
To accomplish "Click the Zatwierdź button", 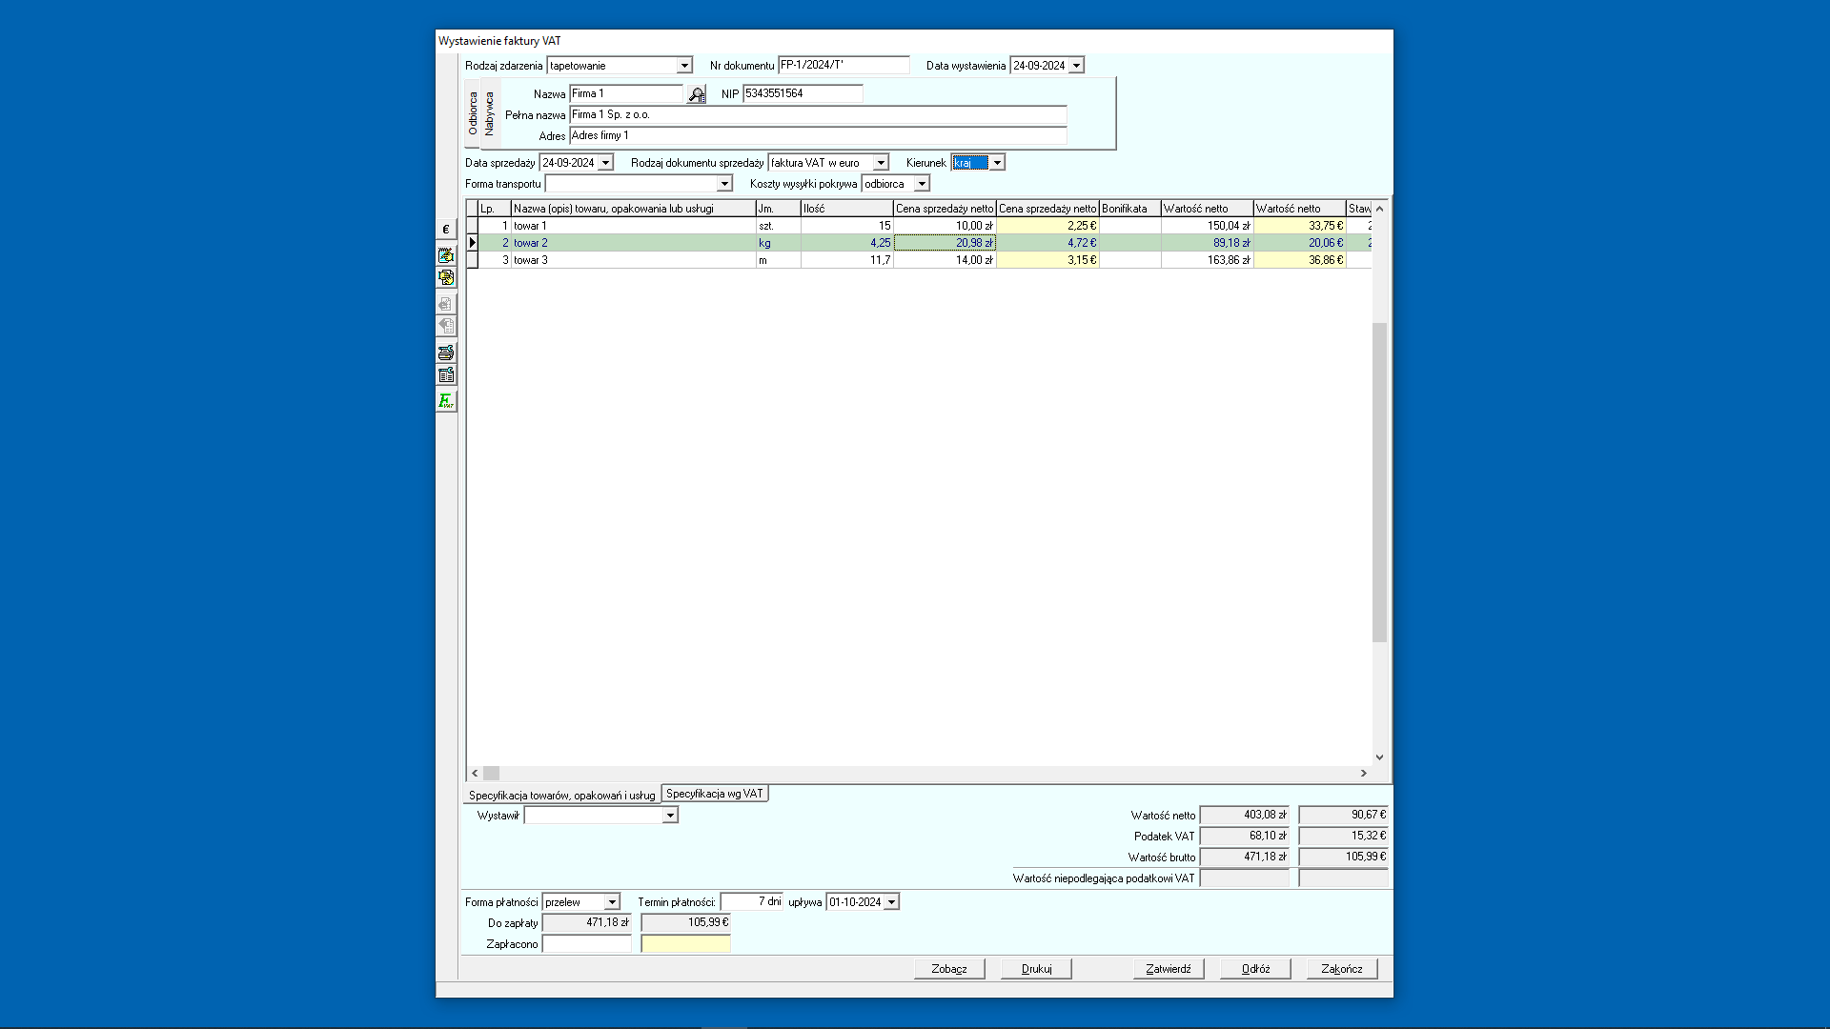I will (1169, 969).
